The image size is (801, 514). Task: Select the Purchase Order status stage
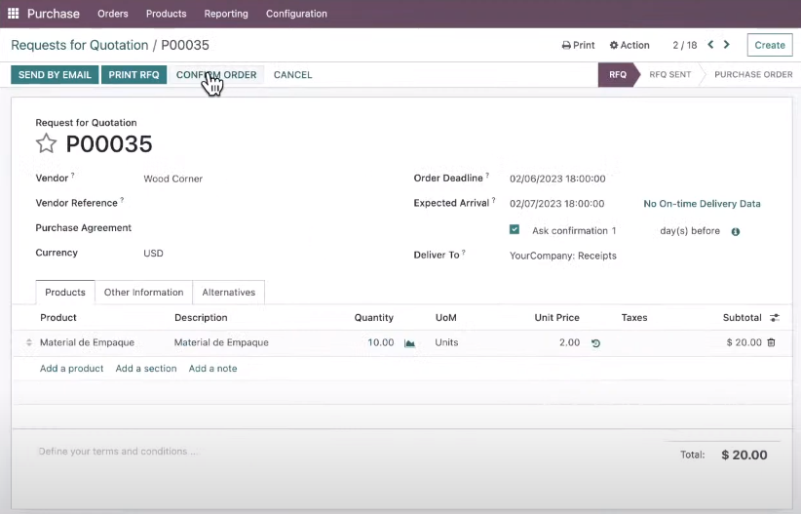[x=753, y=75]
